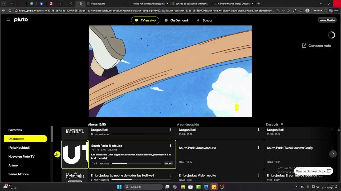
Task: Open the hamburger menu beside Pluto logo
Action: [x=8, y=20]
